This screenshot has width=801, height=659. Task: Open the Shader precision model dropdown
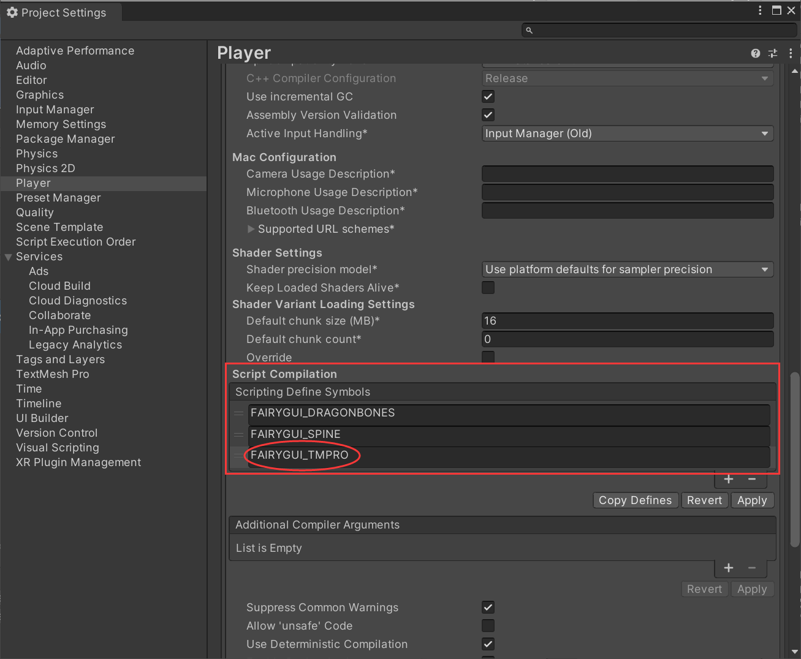pyautogui.click(x=628, y=269)
